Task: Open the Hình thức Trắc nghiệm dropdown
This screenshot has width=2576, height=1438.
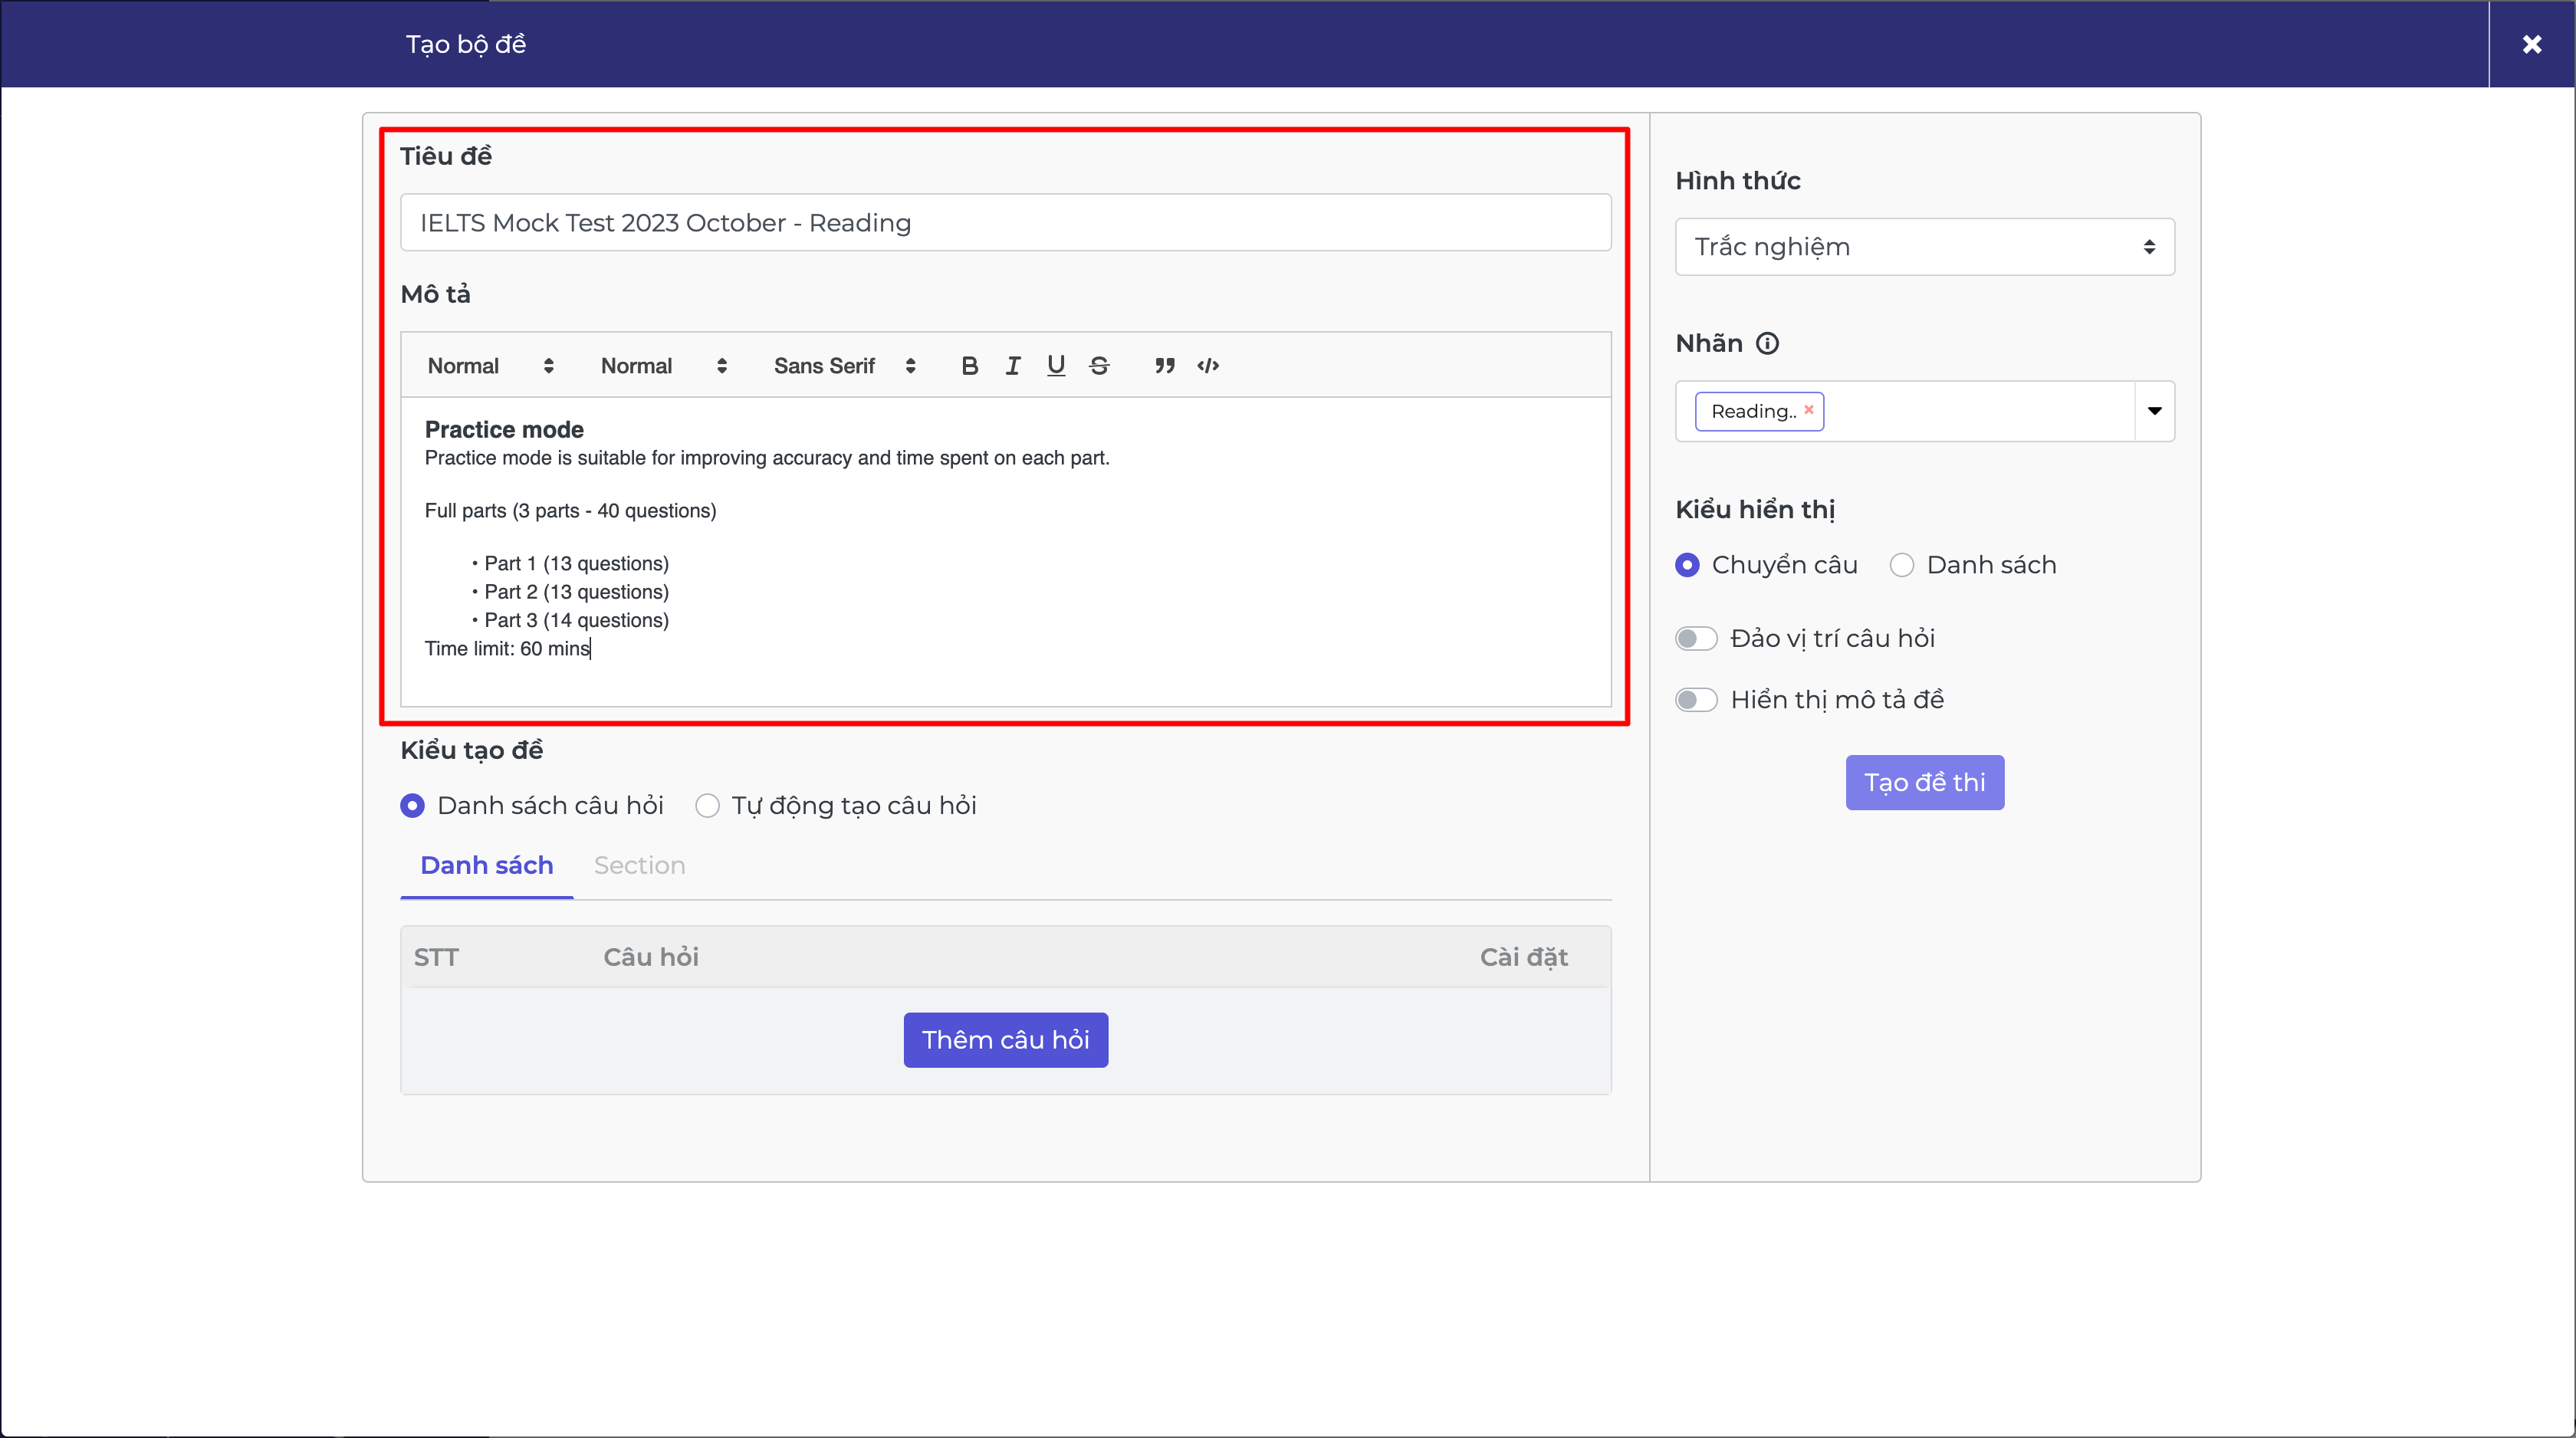Action: 1924,247
